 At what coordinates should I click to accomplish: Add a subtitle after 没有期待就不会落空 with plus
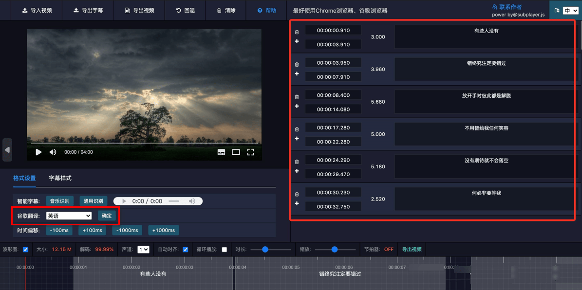297,171
